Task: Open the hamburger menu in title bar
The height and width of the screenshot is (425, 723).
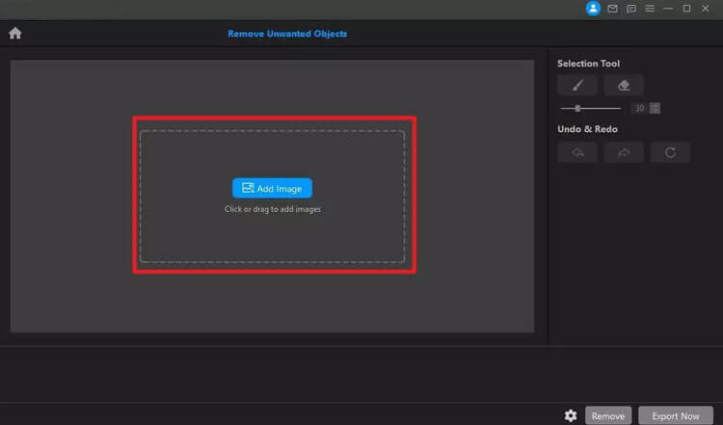Action: coord(650,9)
